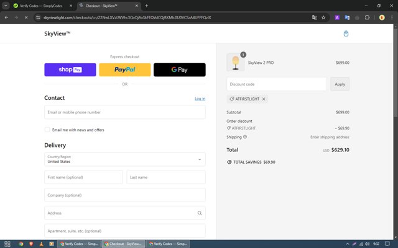Image resolution: width=398 pixels, height=248 pixels.
Task: Switch to first Verify Codes taskbar window
Action: [79, 244]
